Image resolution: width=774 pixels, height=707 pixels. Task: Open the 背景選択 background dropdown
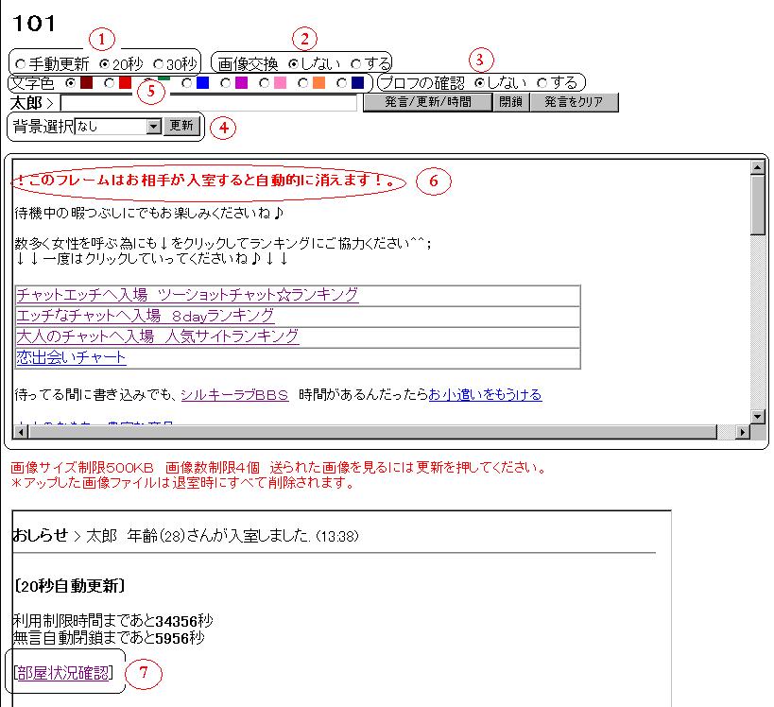tap(154, 126)
